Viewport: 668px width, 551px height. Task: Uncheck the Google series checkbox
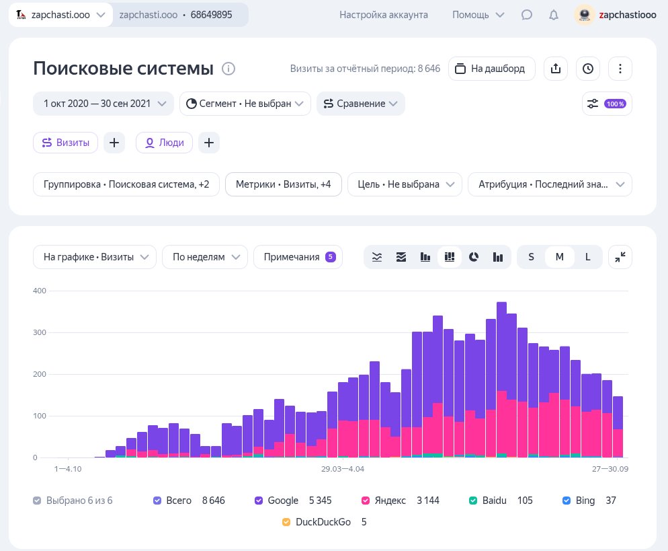(x=259, y=501)
